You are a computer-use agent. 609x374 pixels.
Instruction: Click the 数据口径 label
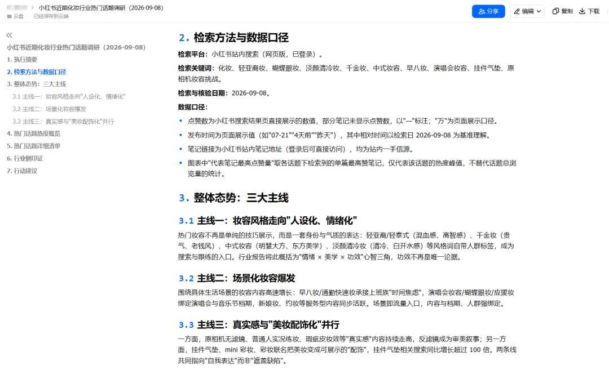point(193,107)
